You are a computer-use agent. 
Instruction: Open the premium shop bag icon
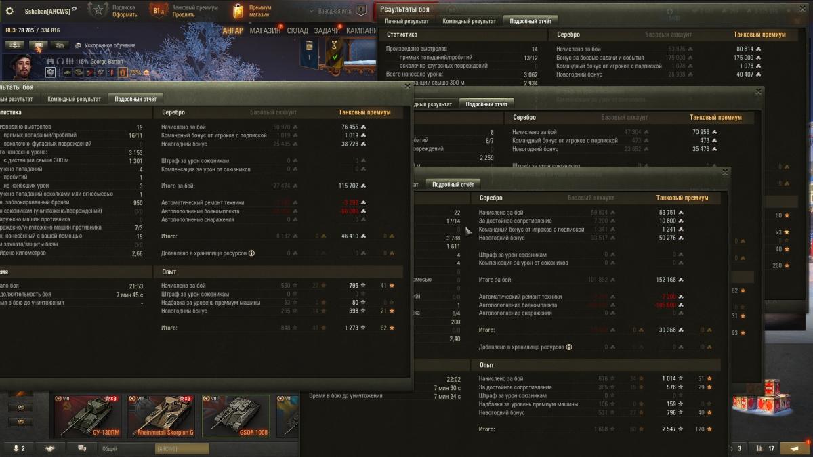[x=238, y=10]
